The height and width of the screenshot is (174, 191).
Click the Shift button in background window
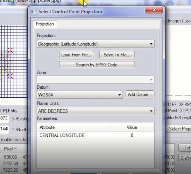[x=185, y=158]
